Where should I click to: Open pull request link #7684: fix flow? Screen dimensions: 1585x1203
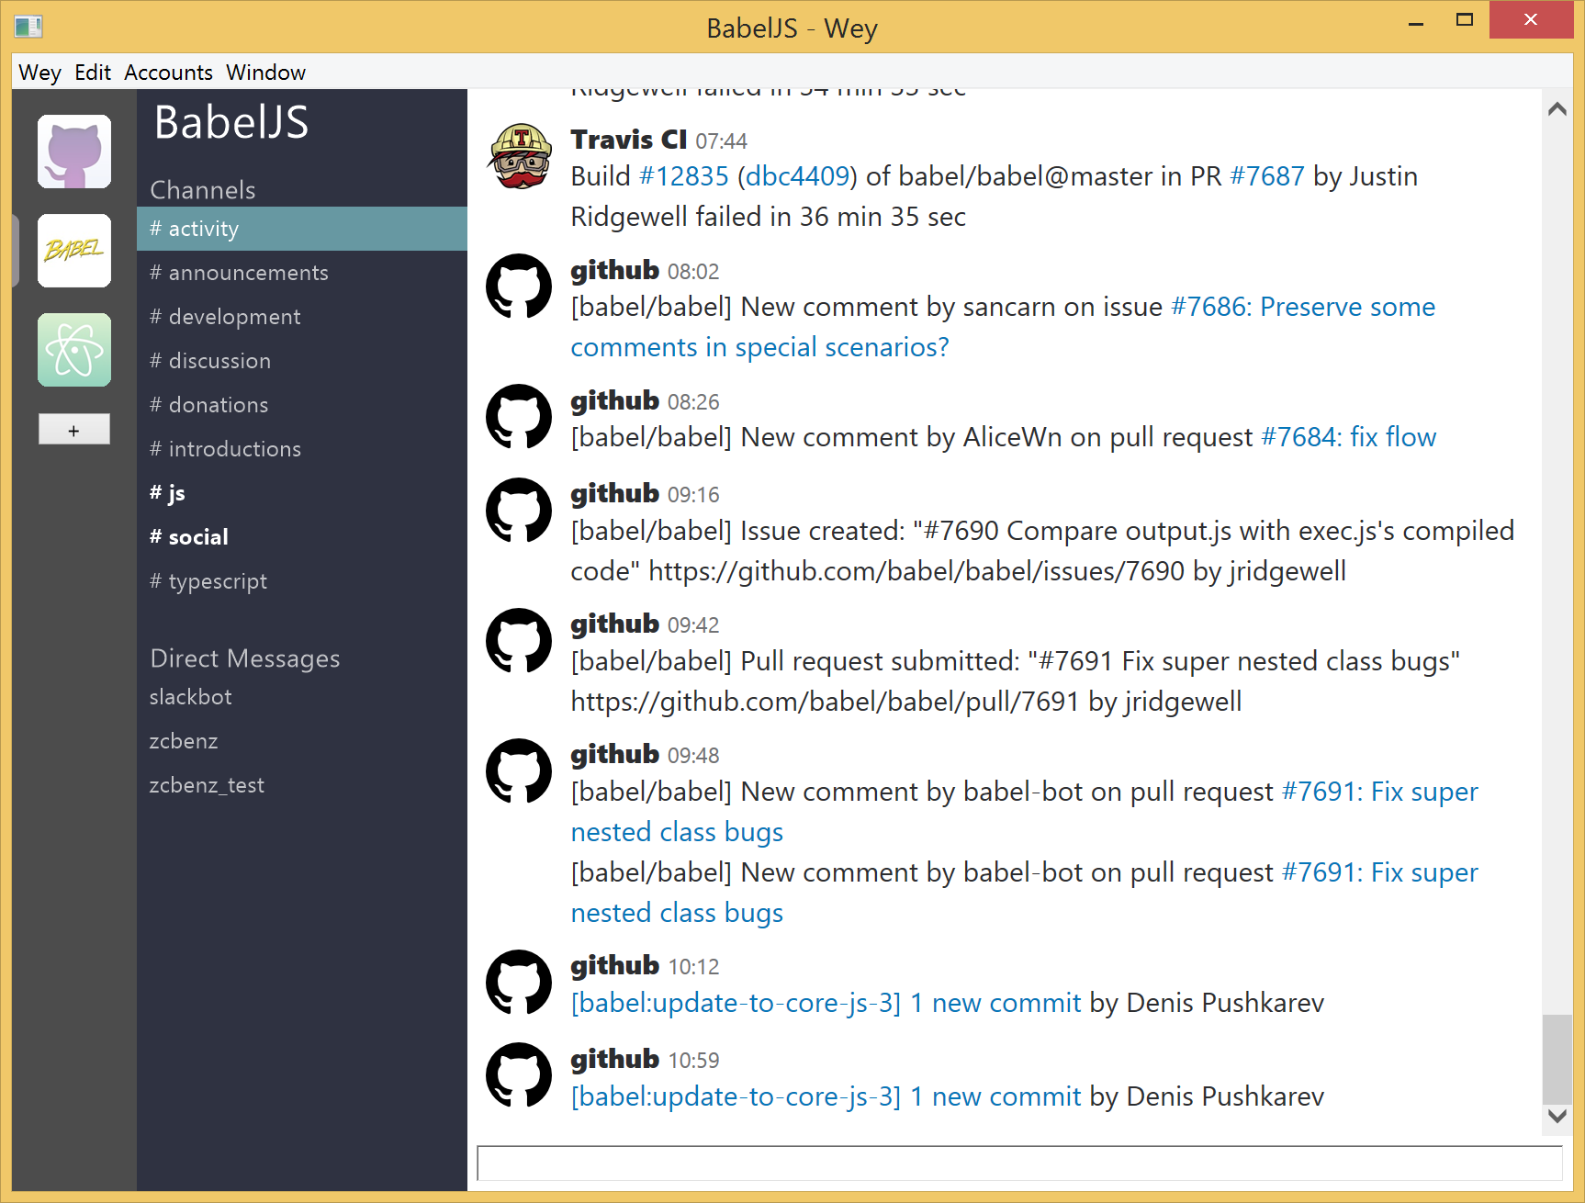point(1349,437)
